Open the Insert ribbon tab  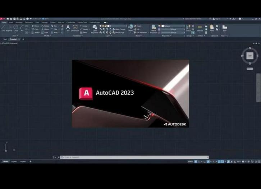tap(11, 22)
